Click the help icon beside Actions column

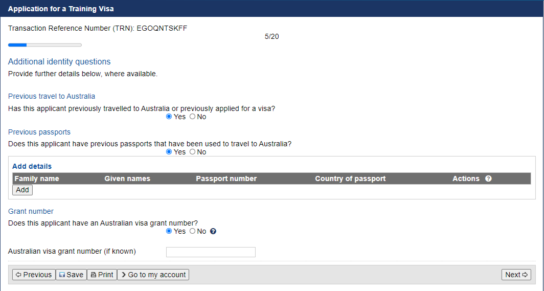click(x=488, y=178)
